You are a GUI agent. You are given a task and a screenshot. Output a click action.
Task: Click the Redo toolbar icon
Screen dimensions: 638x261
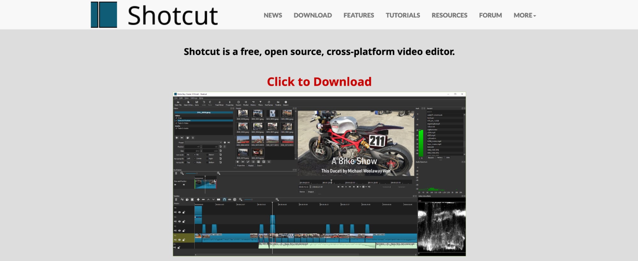coord(210,102)
